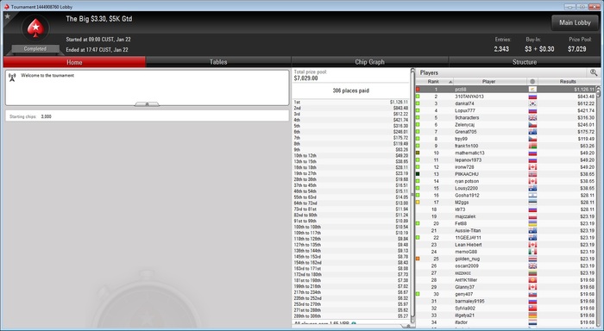
Task: Click the dark status square for rank 13
Action: tap(418, 174)
